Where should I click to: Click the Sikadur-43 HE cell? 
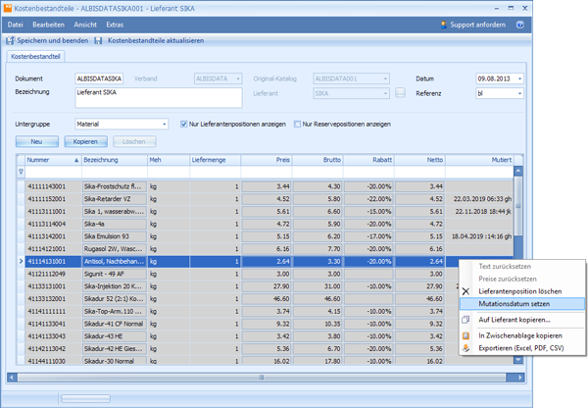coord(114,336)
